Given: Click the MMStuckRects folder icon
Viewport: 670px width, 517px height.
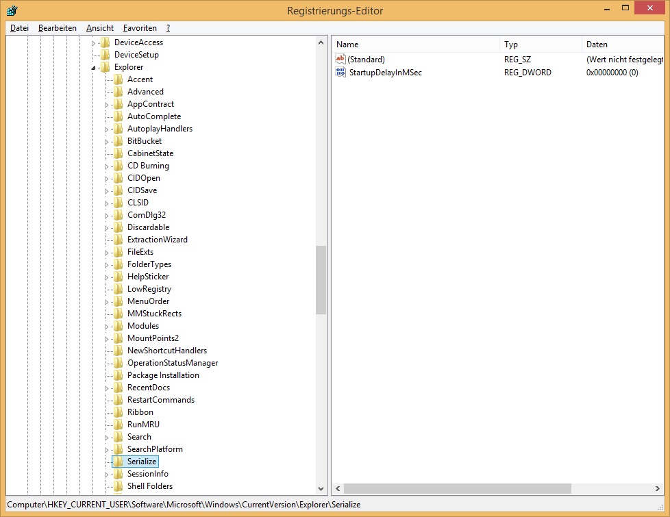Looking at the screenshot, I should point(119,313).
